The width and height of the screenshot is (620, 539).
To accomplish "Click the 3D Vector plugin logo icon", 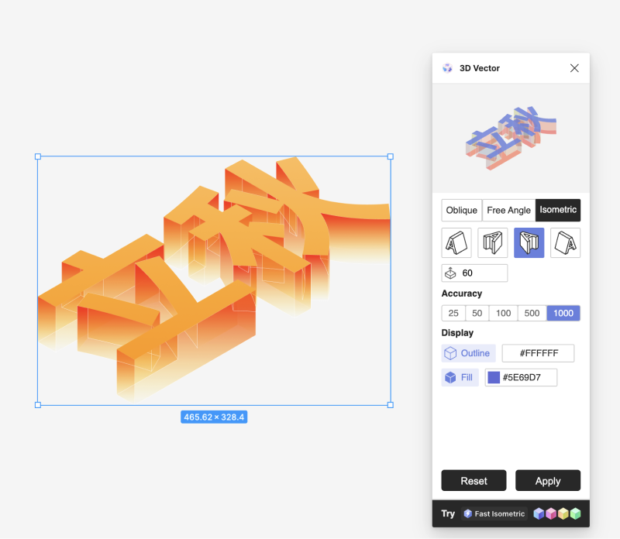I will pyautogui.click(x=447, y=68).
